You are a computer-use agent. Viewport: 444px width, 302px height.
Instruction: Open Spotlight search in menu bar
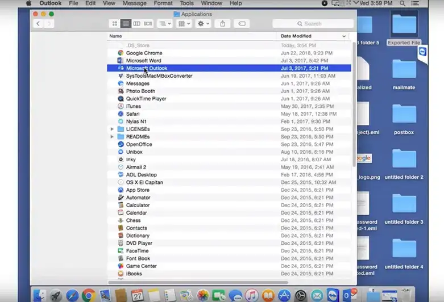point(402,3)
